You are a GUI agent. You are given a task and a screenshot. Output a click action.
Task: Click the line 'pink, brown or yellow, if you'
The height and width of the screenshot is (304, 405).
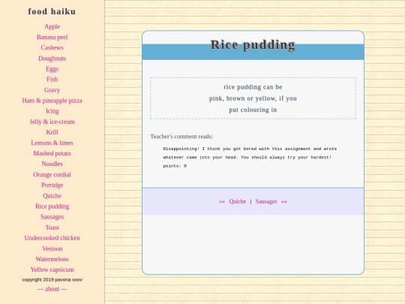tap(253, 98)
